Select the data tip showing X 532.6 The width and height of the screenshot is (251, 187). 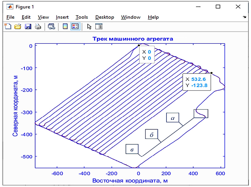tap(197, 82)
